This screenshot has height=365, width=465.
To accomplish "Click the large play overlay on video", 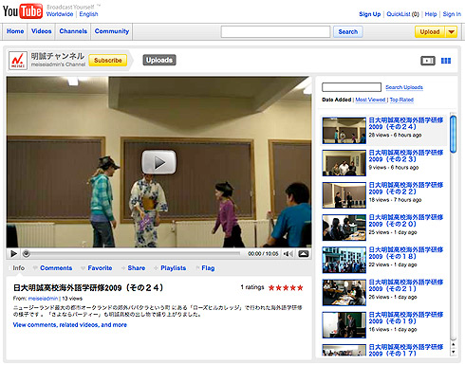I will [x=158, y=162].
